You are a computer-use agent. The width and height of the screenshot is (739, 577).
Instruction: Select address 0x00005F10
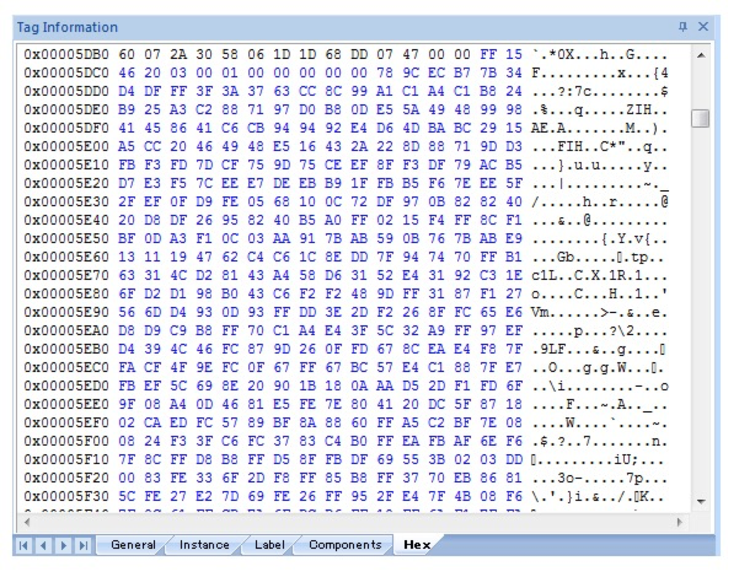click(67, 460)
